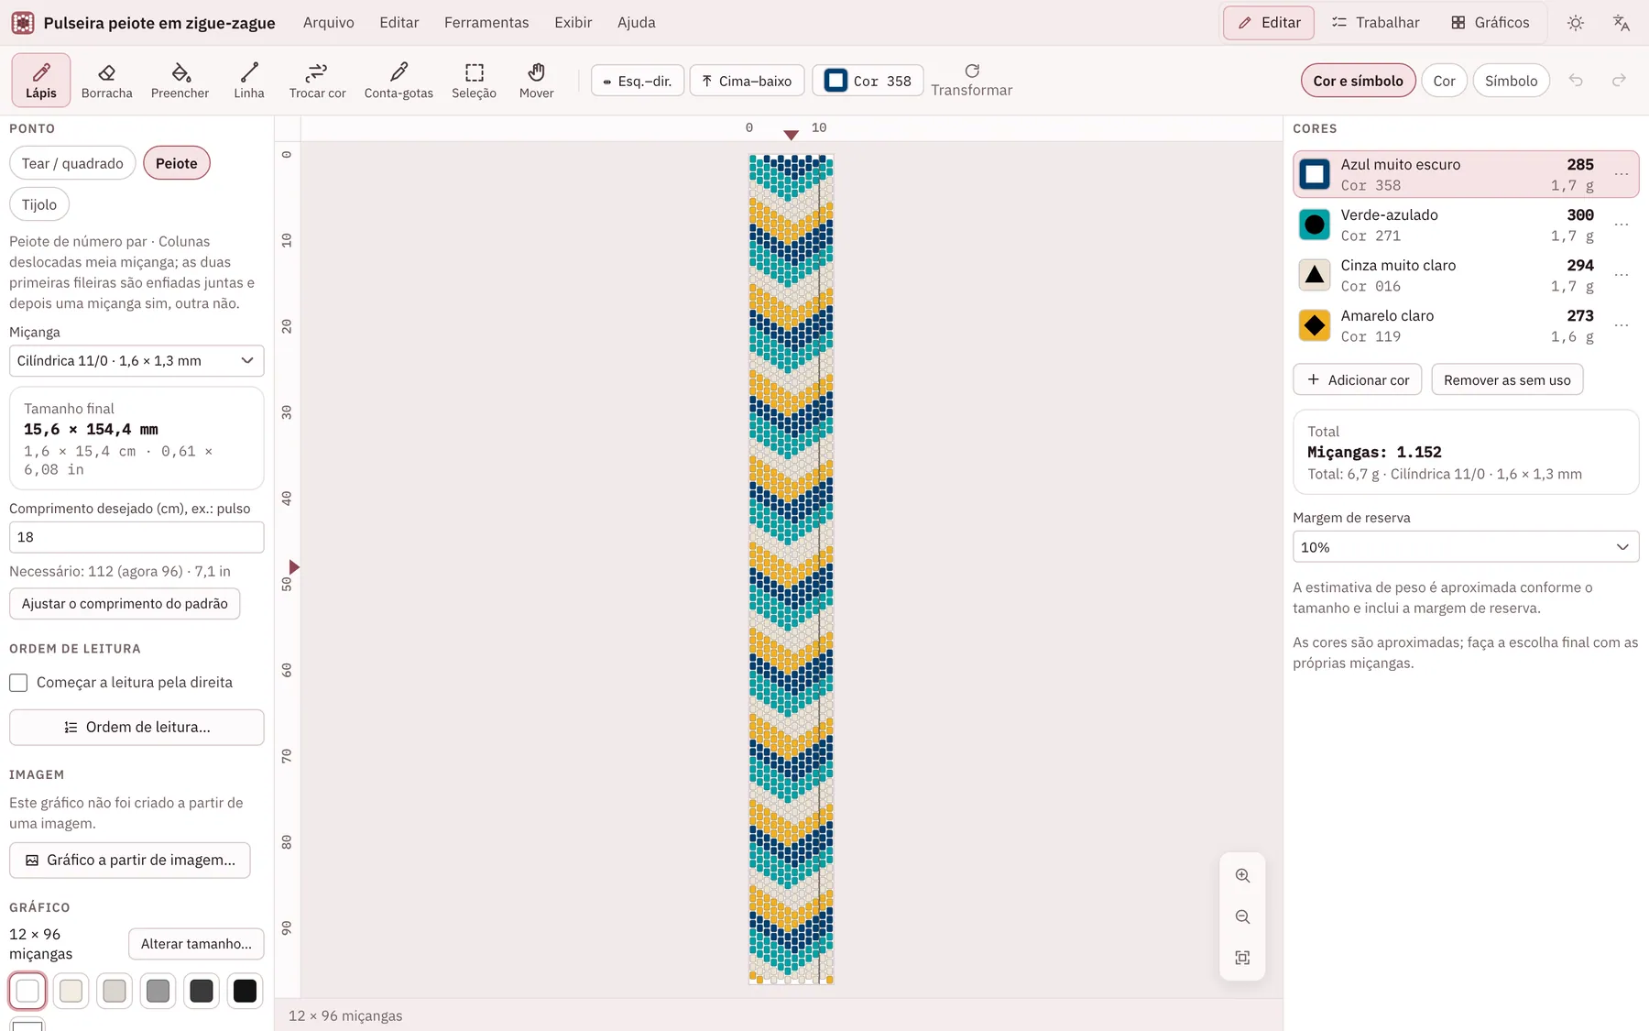Open options for Verde-azulado color
Image resolution: width=1649 pixels, height=1031 pixels.
pos(1622,225)
